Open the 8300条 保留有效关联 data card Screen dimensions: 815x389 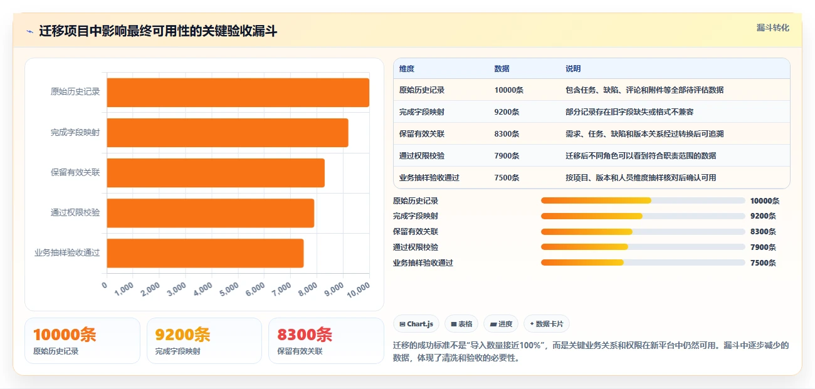[326, 341]
